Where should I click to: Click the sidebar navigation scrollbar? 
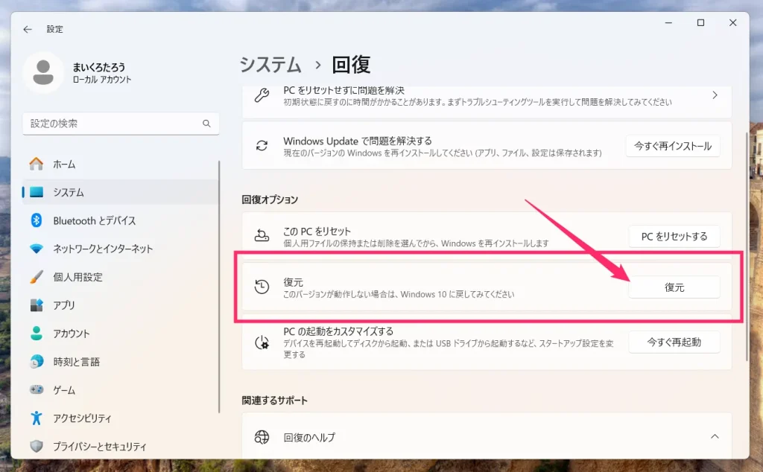(x=220, y=287)
